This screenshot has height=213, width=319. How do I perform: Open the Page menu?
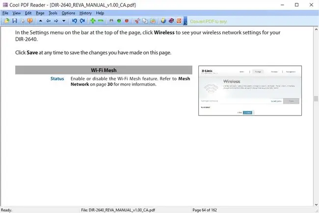coord(40,13)
